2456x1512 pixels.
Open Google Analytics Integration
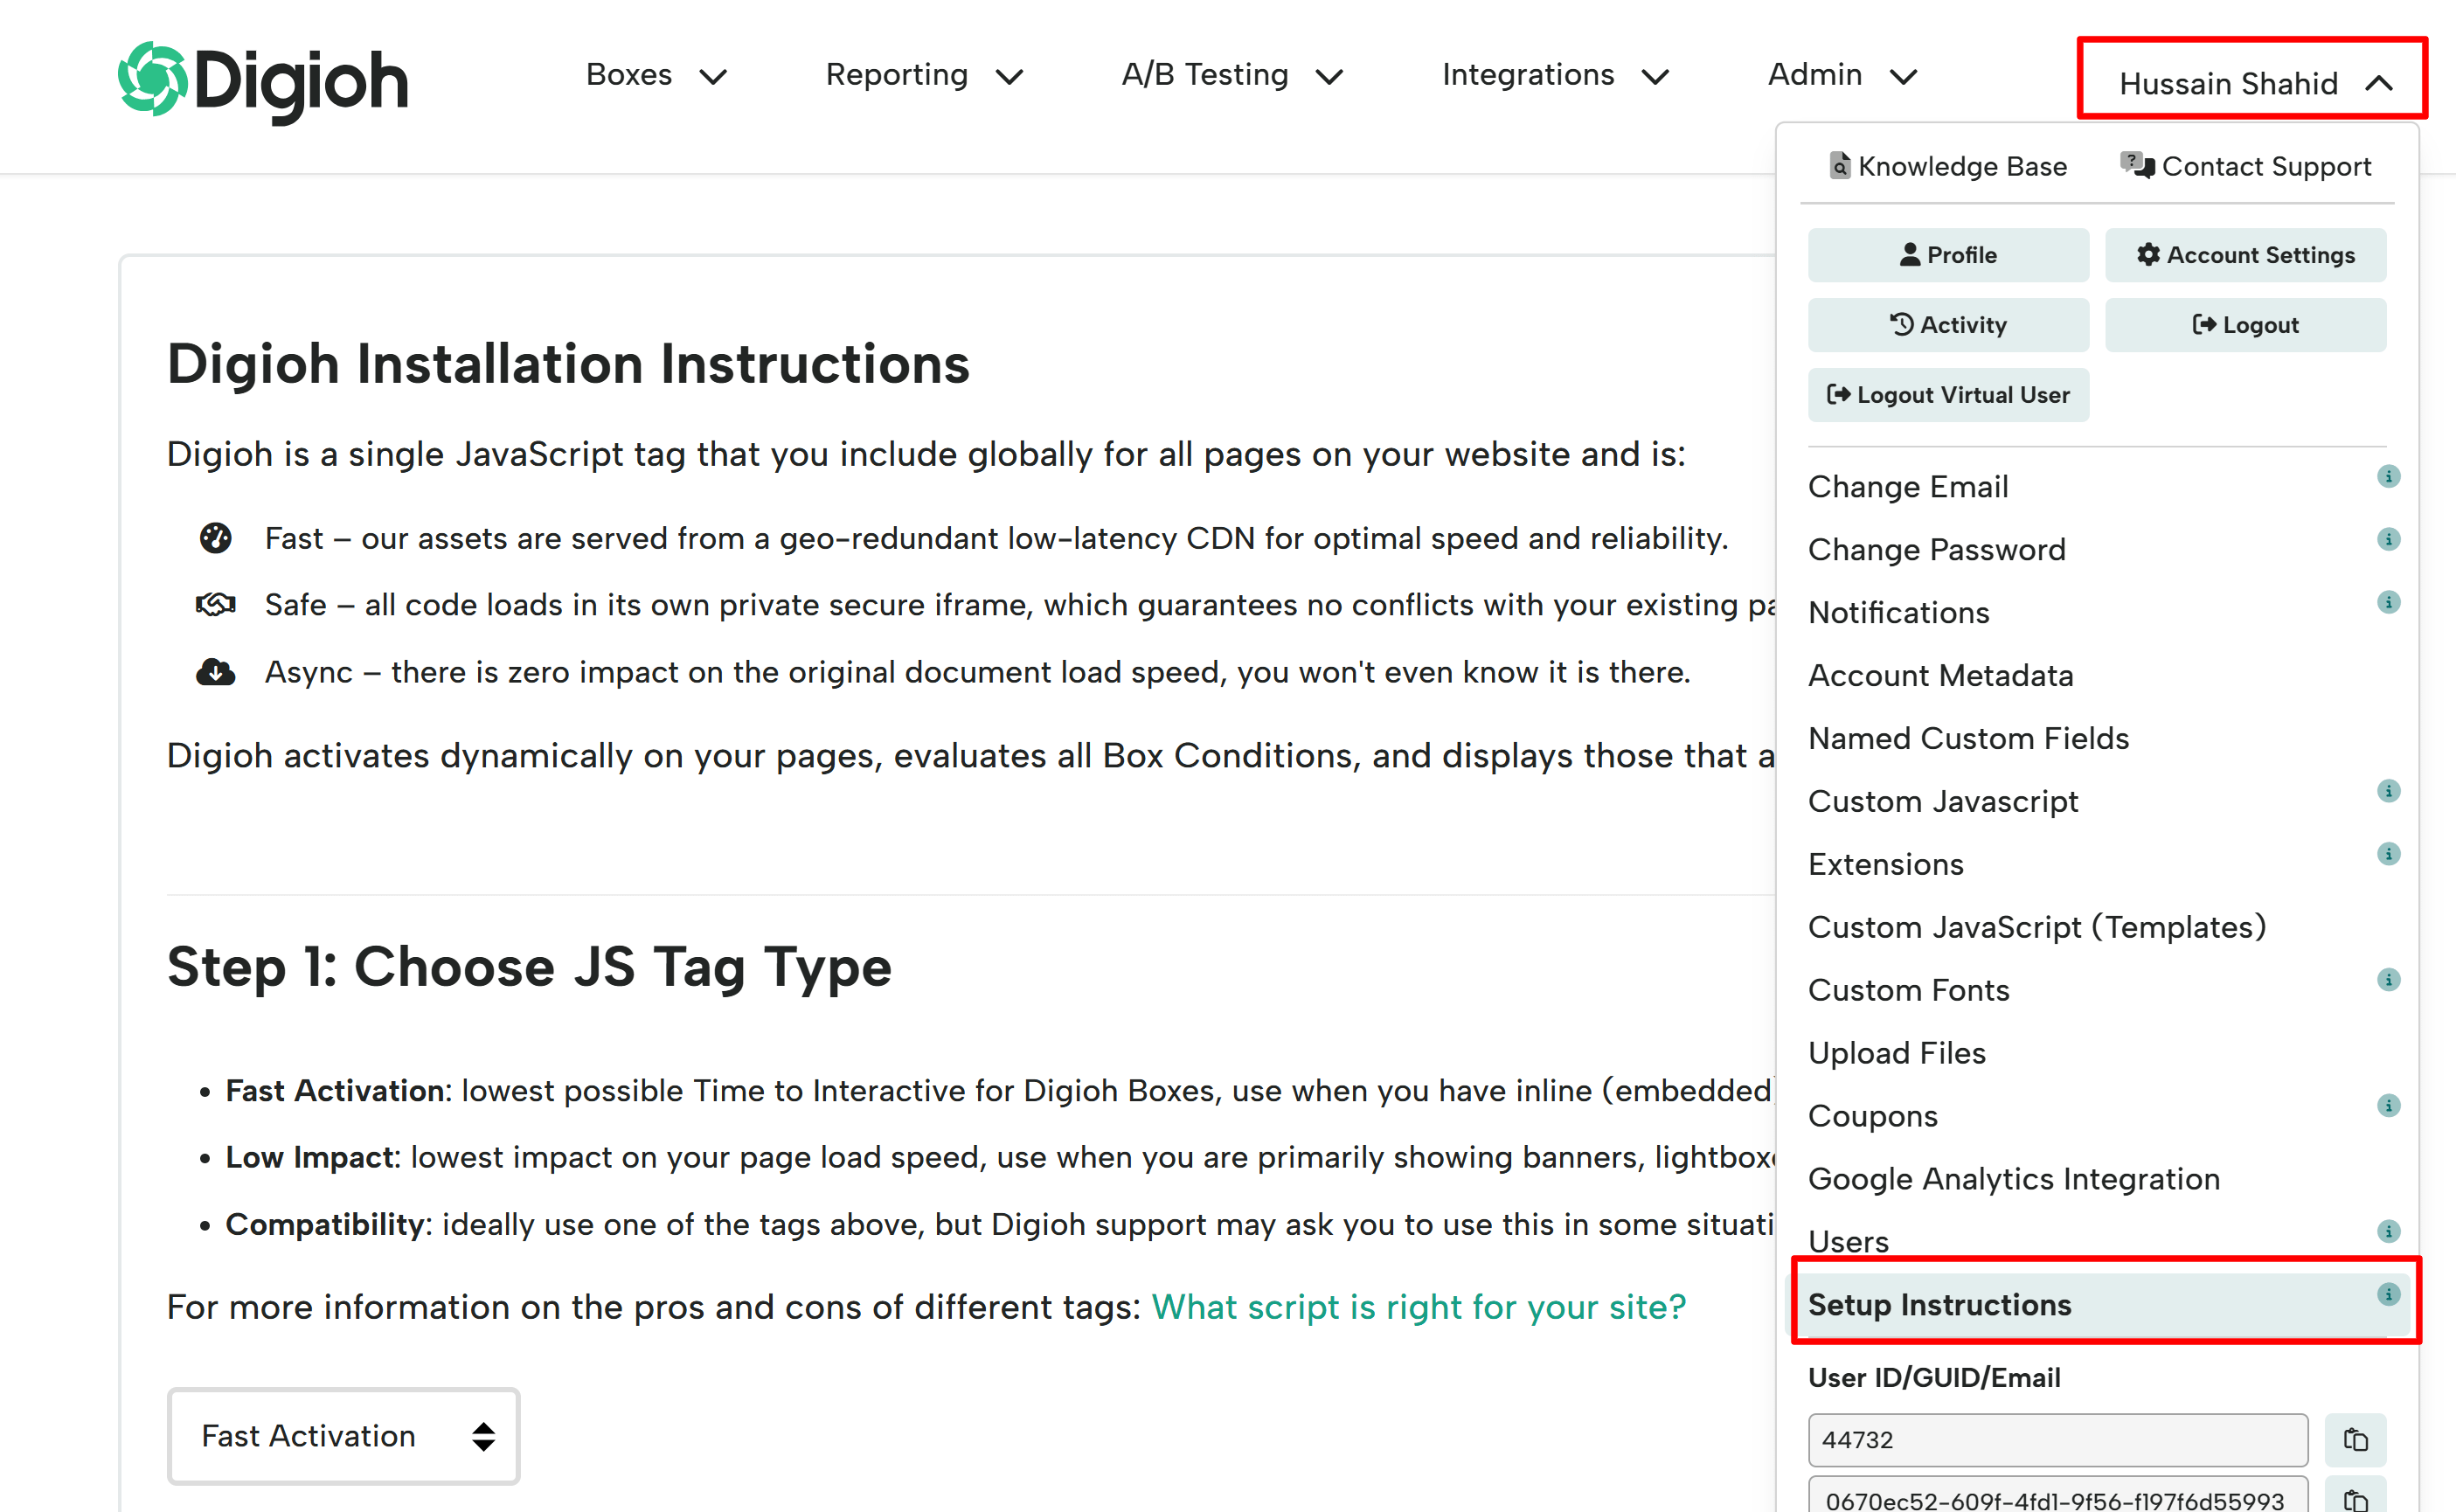pyautogui.click(x=2014, y=1180)
